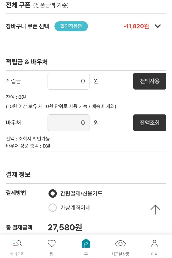
Task: Switch to the 최근본상품 tab label
Action: [121, 254]
